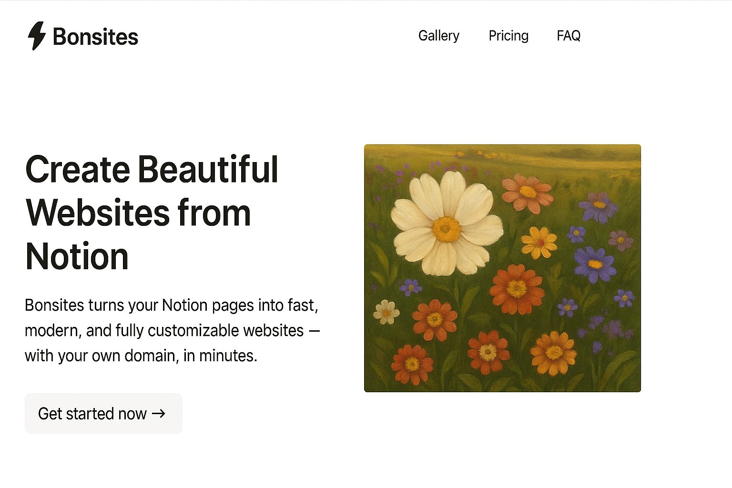
Task: Click the Bonsites lightning bolt logo icon
Action: (37, 36)
